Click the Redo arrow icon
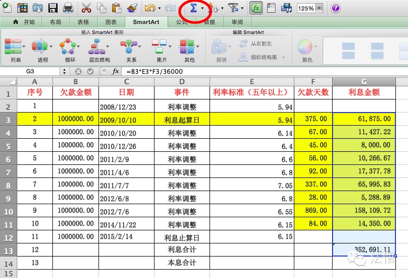This screenshot has width=408, height=278. coord(170,8)
